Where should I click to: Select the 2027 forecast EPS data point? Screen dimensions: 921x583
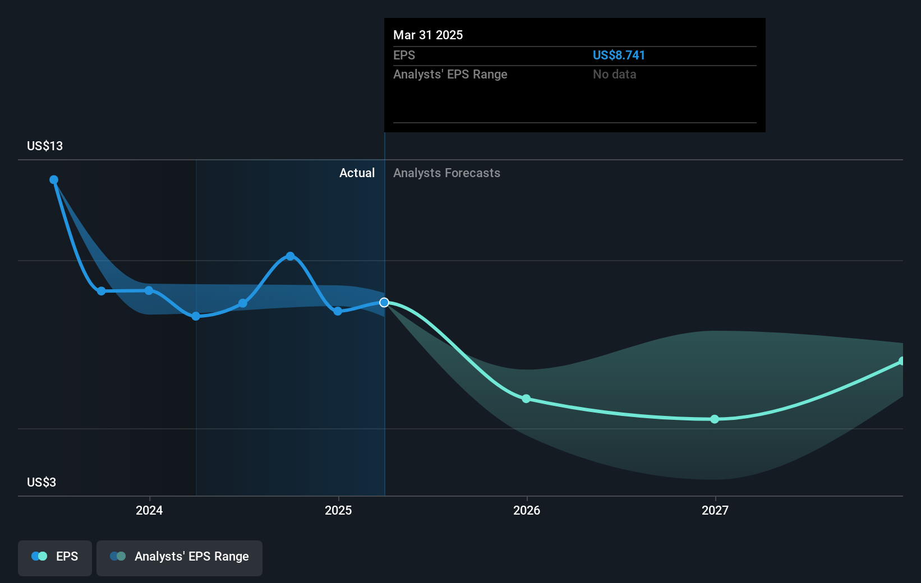[x=715, y=419]
